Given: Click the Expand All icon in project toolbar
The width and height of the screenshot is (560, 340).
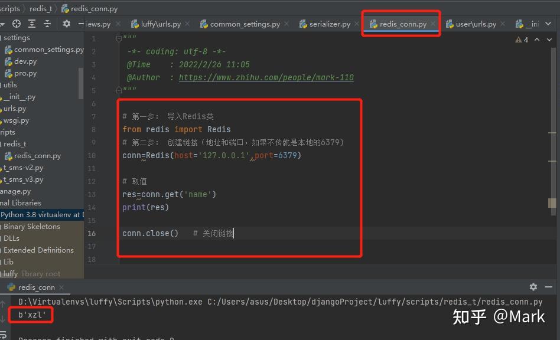Looking at the screenshot, I should click(x=31, y=22).
